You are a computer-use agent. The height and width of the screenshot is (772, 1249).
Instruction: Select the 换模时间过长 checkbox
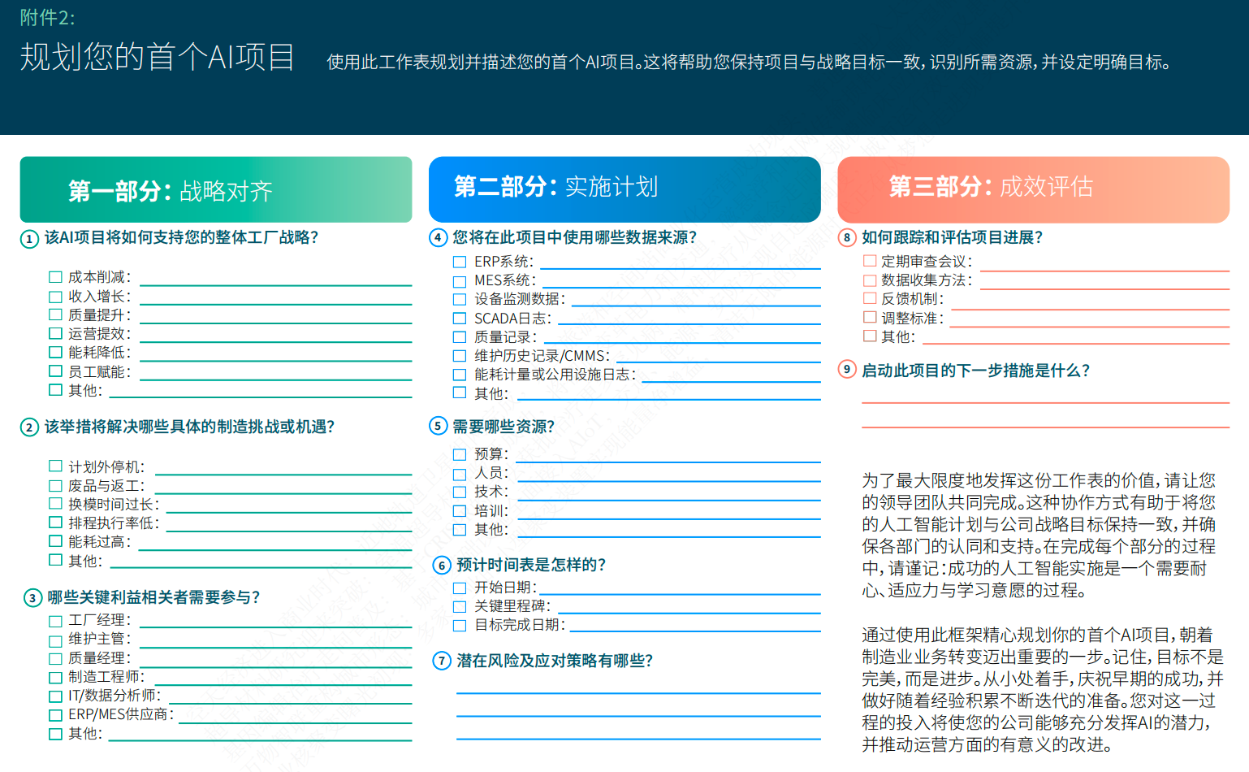(55, 503)
